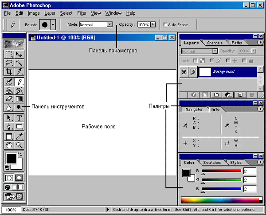Select the Gradient tool
266x215 pixels.
(x=19, y=99)
